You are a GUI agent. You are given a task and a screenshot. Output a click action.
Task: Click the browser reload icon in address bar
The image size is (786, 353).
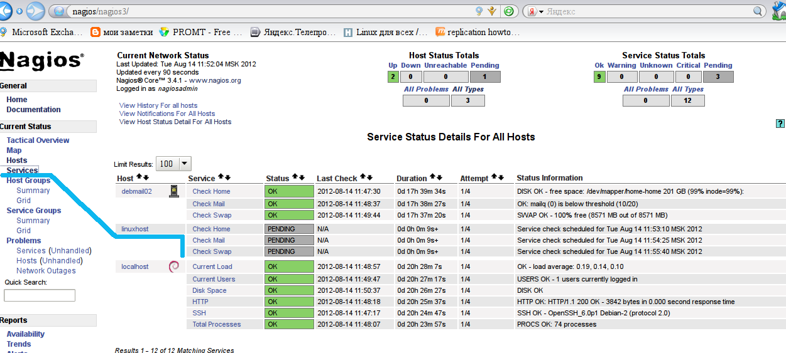pyautogui.click(x=510, y=11)
